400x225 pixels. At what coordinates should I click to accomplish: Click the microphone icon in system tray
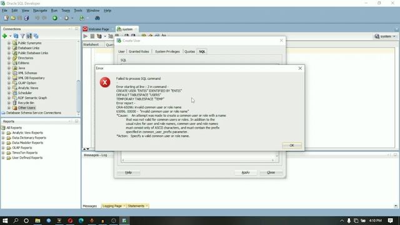pos(349,221)
